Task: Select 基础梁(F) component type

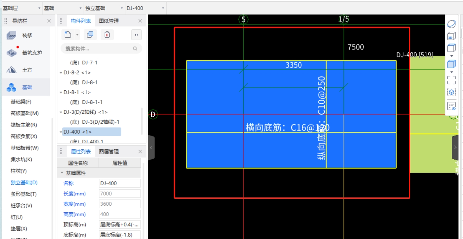Action: (21, 102)
